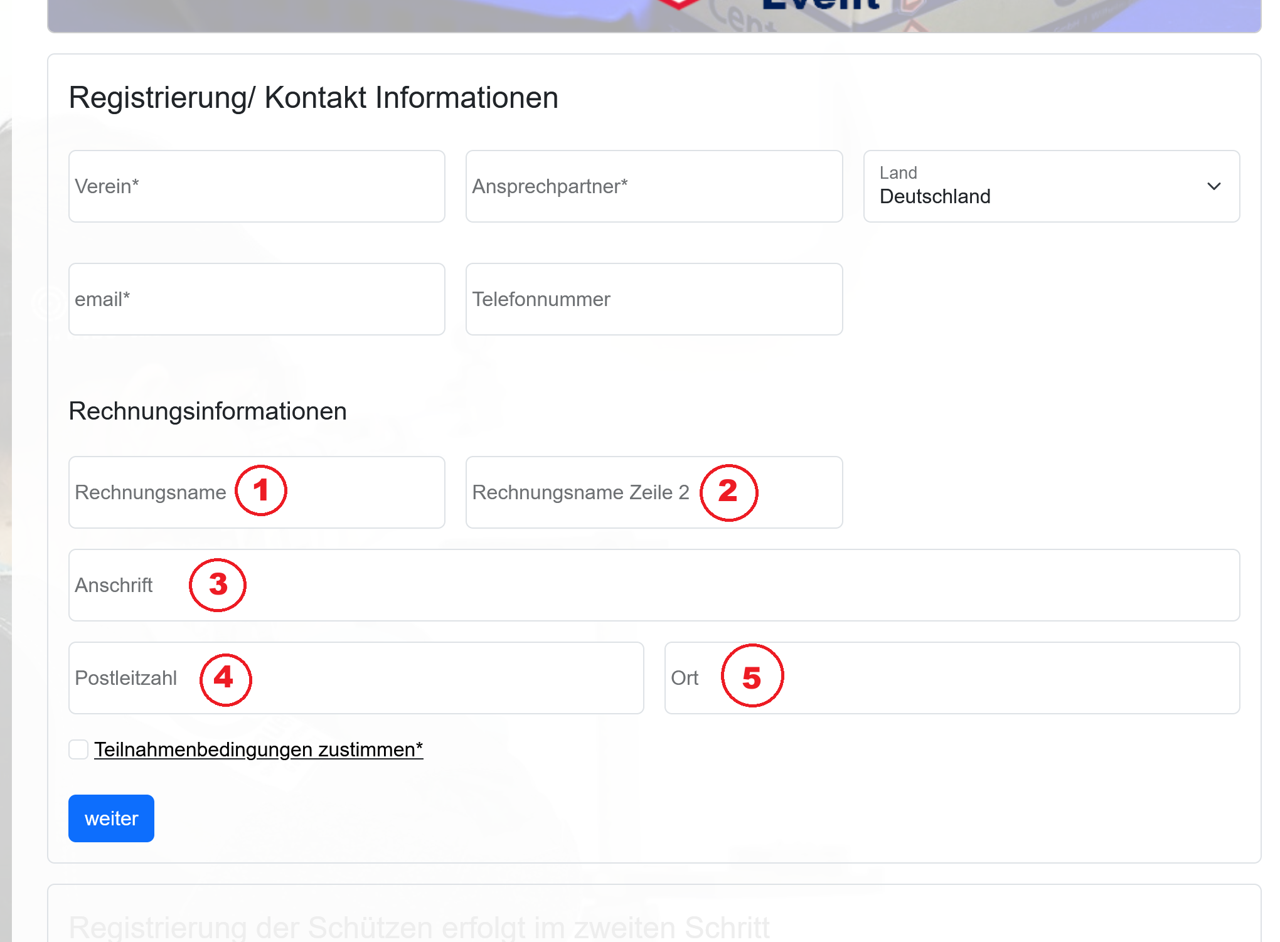Click the chevron arrow beside Deutschland

point(1213,186)
